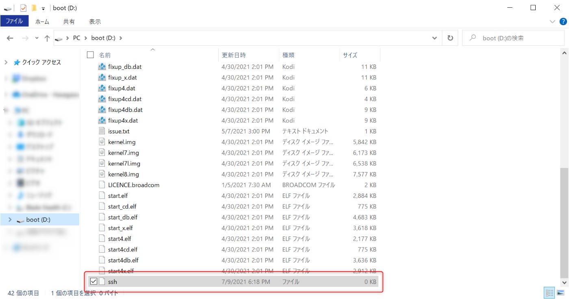Click the icon of fixup4cd.dat

(x=102, y=99)
